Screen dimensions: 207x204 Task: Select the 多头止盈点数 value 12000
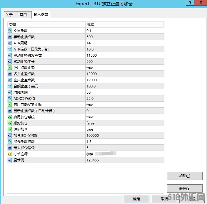pyautogui.click(x=92, y=74)
